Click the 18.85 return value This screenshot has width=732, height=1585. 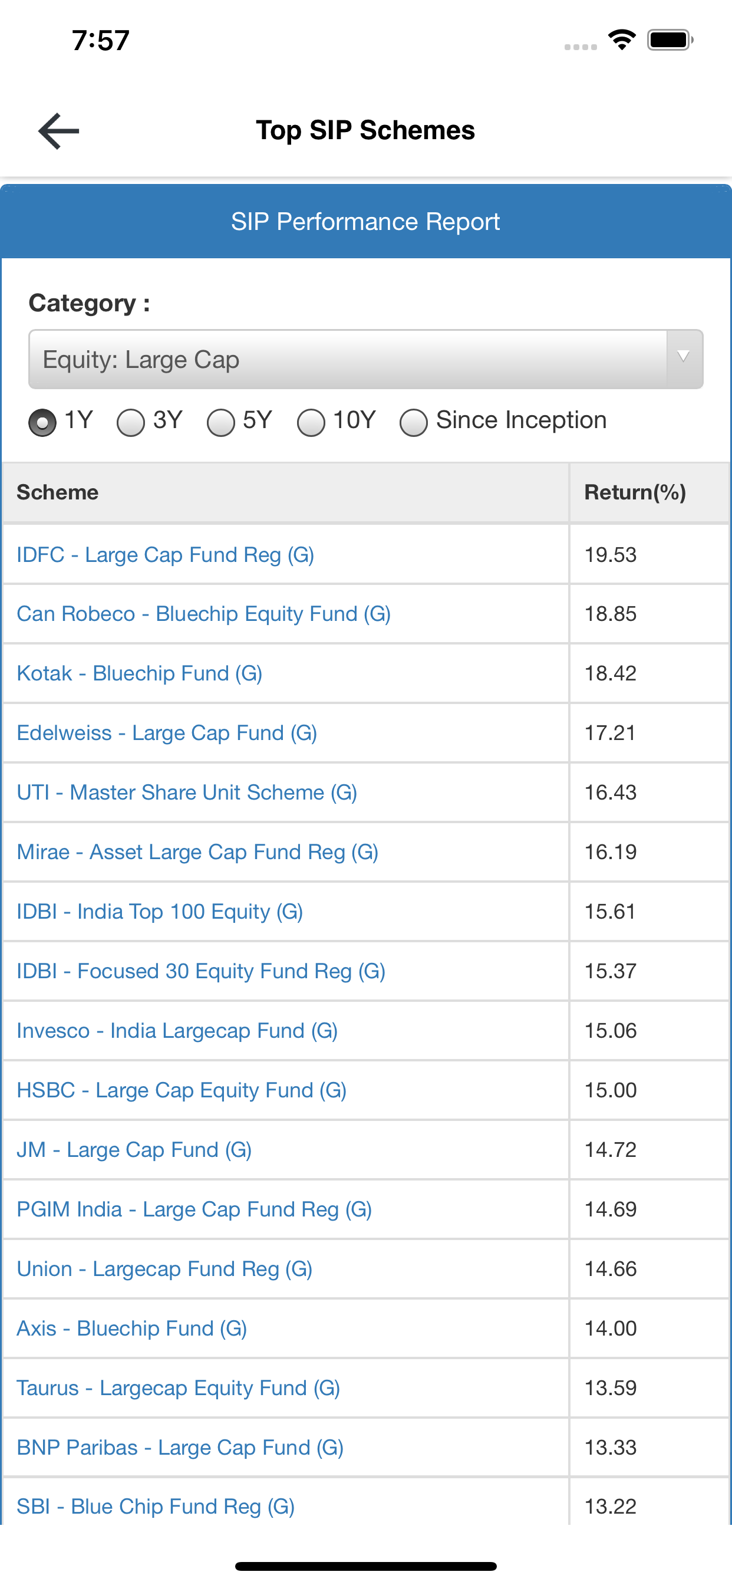pyautogui.click(x=610, y=614)
